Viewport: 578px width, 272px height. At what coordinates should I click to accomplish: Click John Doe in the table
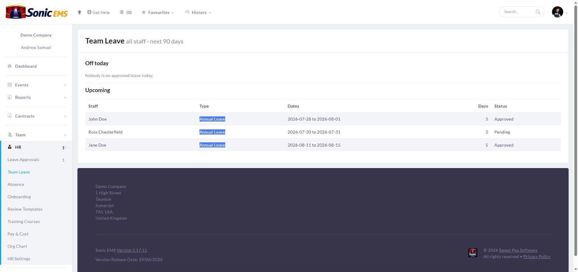point(98,119)
